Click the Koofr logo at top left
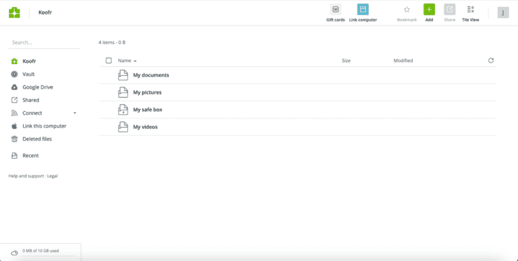The width and height of the screenshot is (518, 261). (14, 12)
